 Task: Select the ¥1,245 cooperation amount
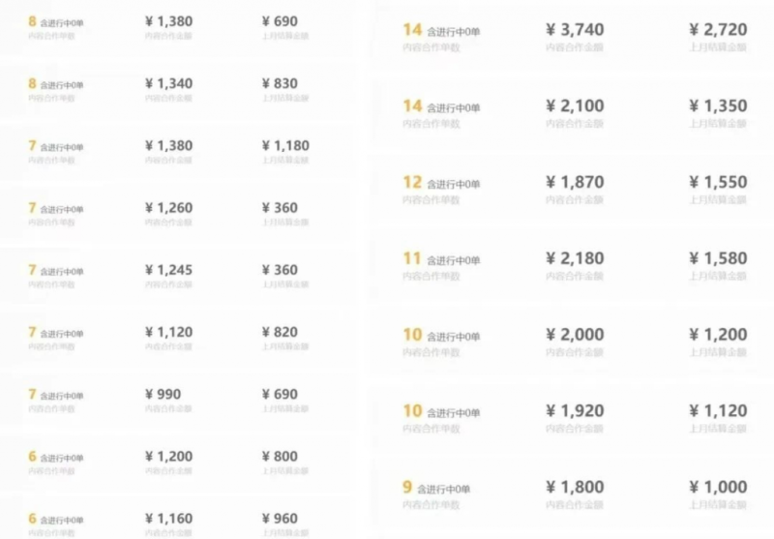(x=168, y=270)
